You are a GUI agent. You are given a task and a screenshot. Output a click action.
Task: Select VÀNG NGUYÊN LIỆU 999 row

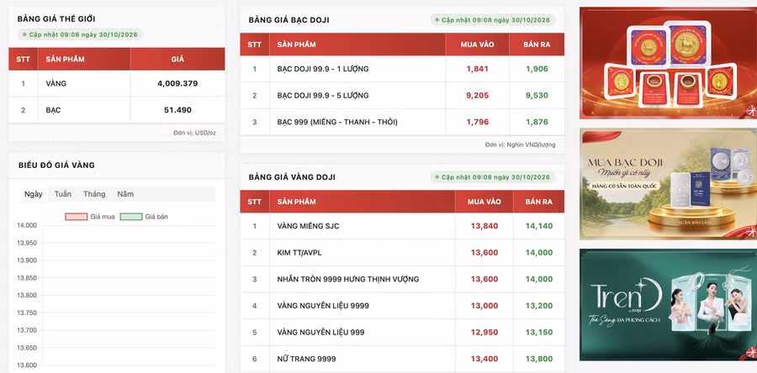pos(402,332)
